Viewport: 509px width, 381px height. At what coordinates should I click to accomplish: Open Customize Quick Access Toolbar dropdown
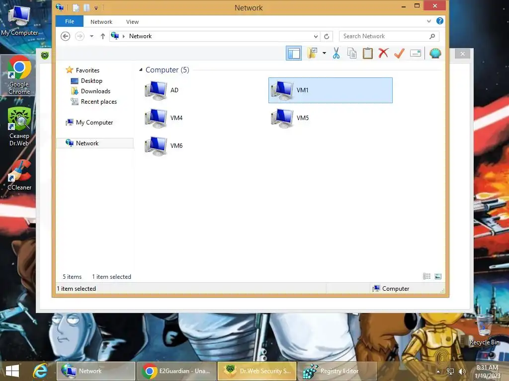[x=96, y=8]
